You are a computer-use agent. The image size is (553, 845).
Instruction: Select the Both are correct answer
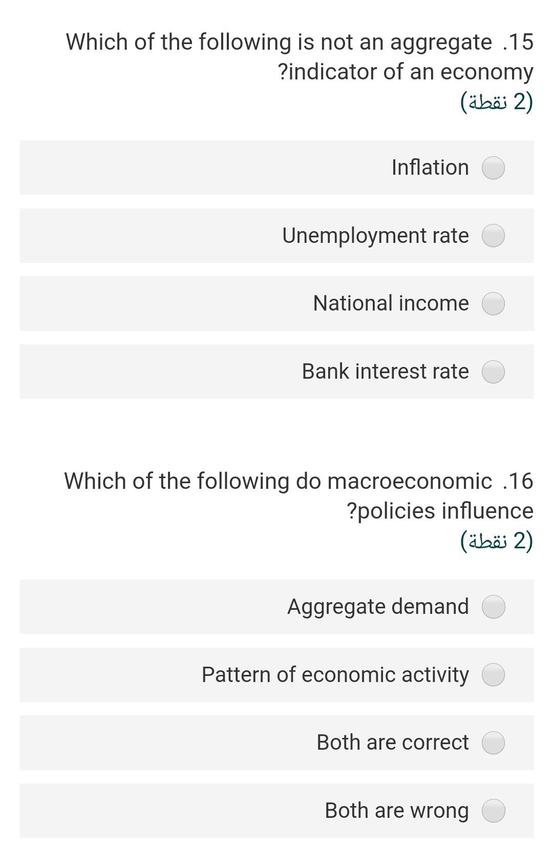click(x=493, y=742)
